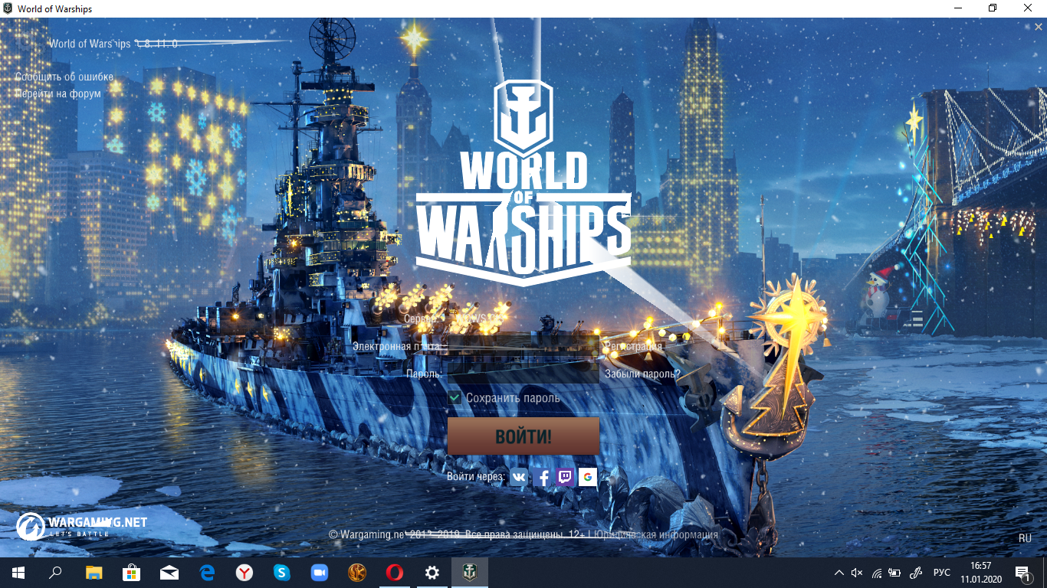This screenshot has width=1047, height=588.
Task: Open Microsoft Store from taskbar
Action: pyautogui.click(x=131, y=573)
